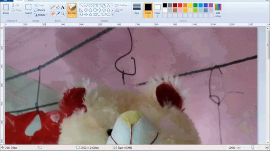Pick the Right triangle shape
The height and width of the screenshot is (151, 270).
coord(81,10)
